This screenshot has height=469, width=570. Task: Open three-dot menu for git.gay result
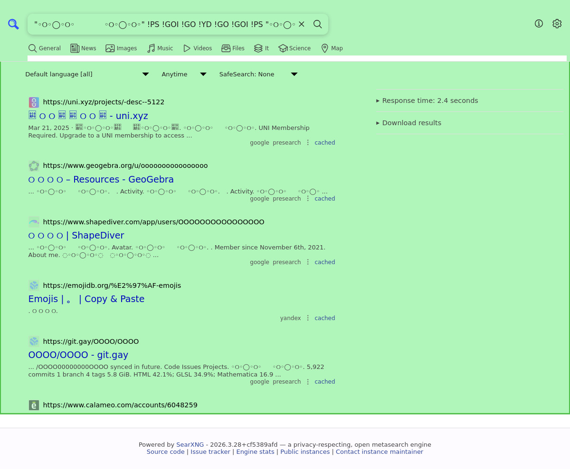308,382
